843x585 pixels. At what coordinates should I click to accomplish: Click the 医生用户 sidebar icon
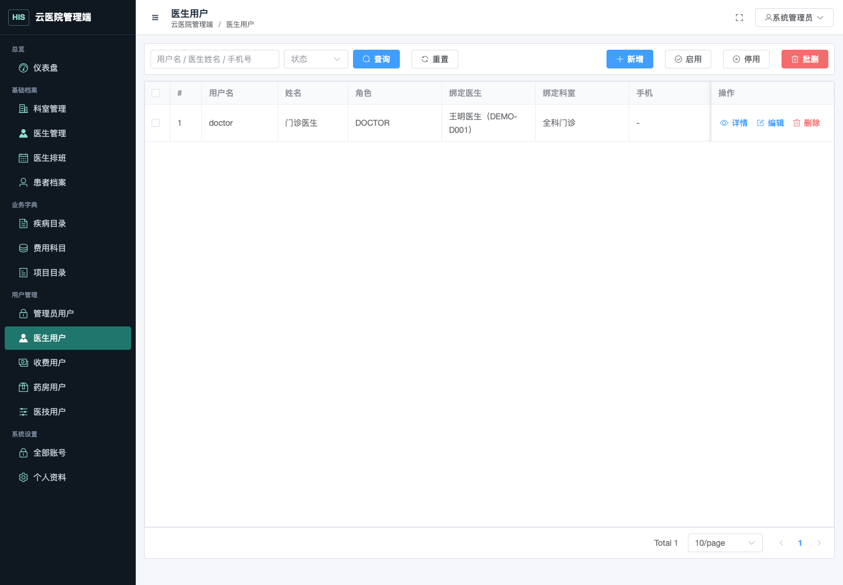pyautogui.click(x=23, y=338)
